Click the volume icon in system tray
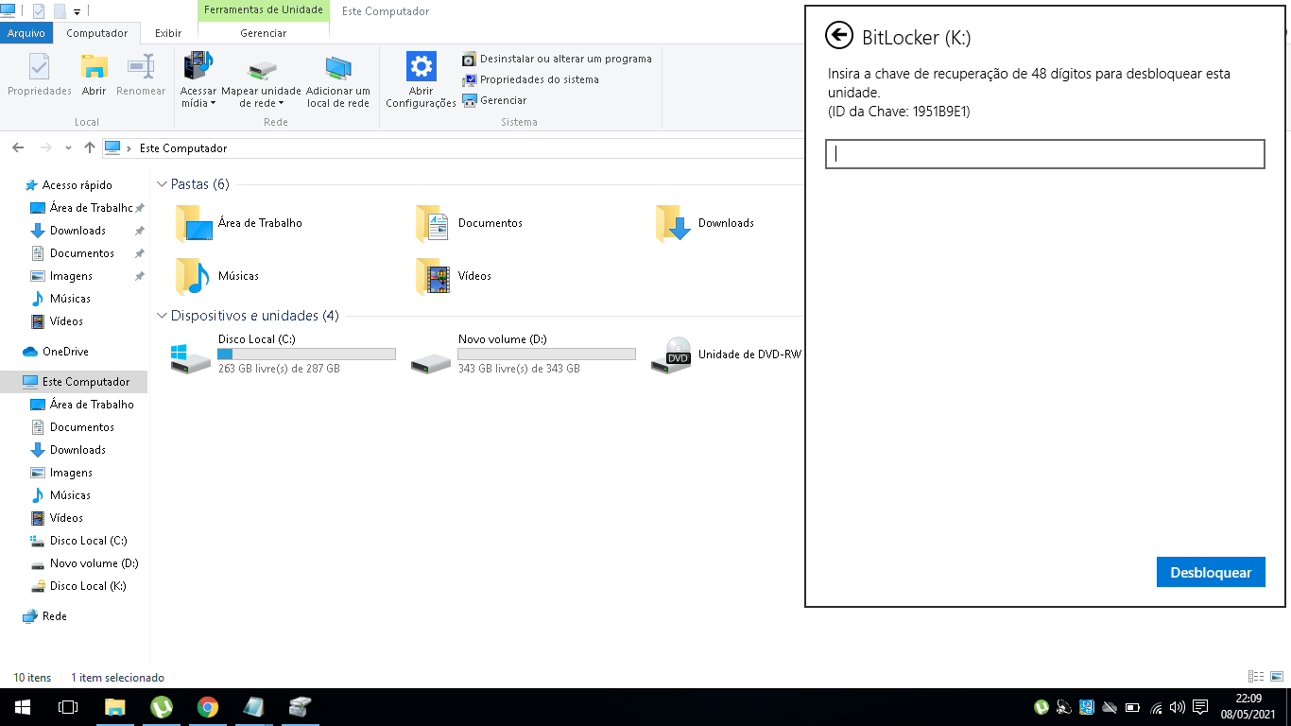Viewport: 1291px width, 726px height. pos(1177,707)
